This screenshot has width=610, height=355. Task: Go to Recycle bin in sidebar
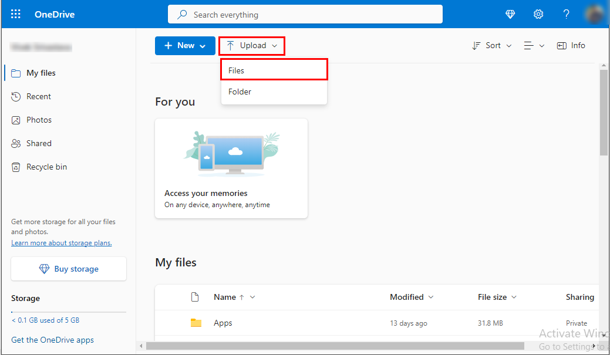tap(47, 167)
